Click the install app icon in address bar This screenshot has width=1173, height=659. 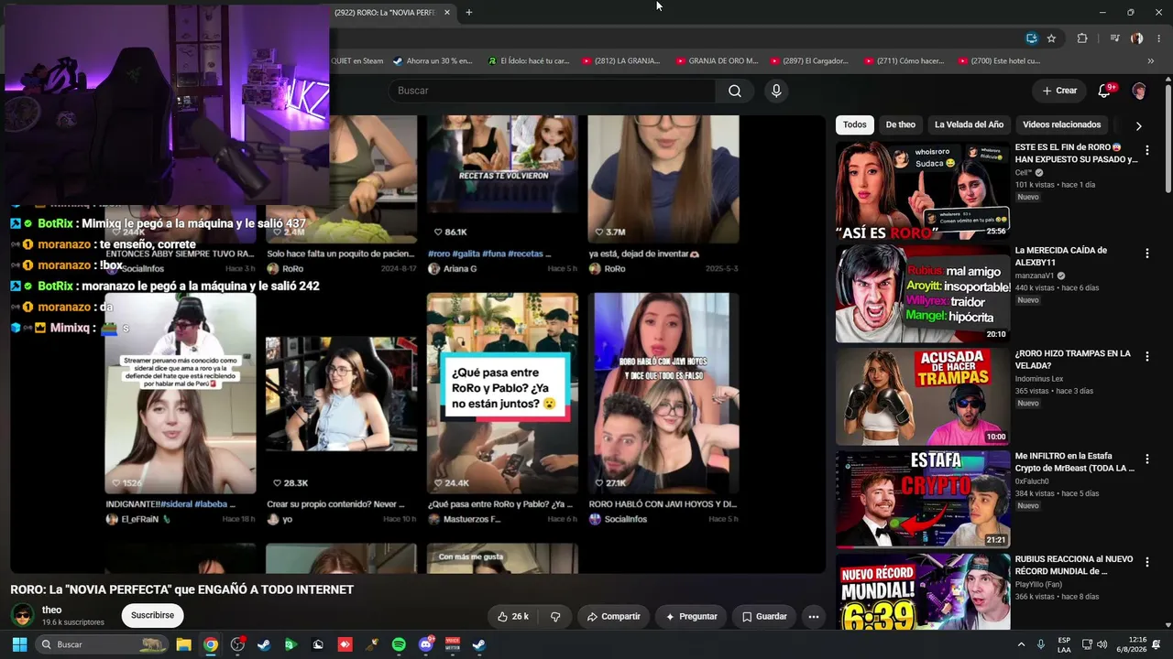point(1031,38)
